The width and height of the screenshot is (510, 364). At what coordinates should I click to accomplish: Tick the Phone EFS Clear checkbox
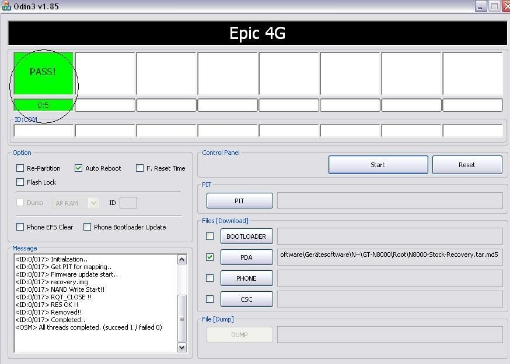20,227
